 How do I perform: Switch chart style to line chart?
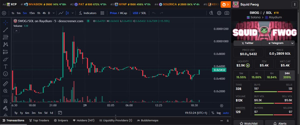[61, 13]
